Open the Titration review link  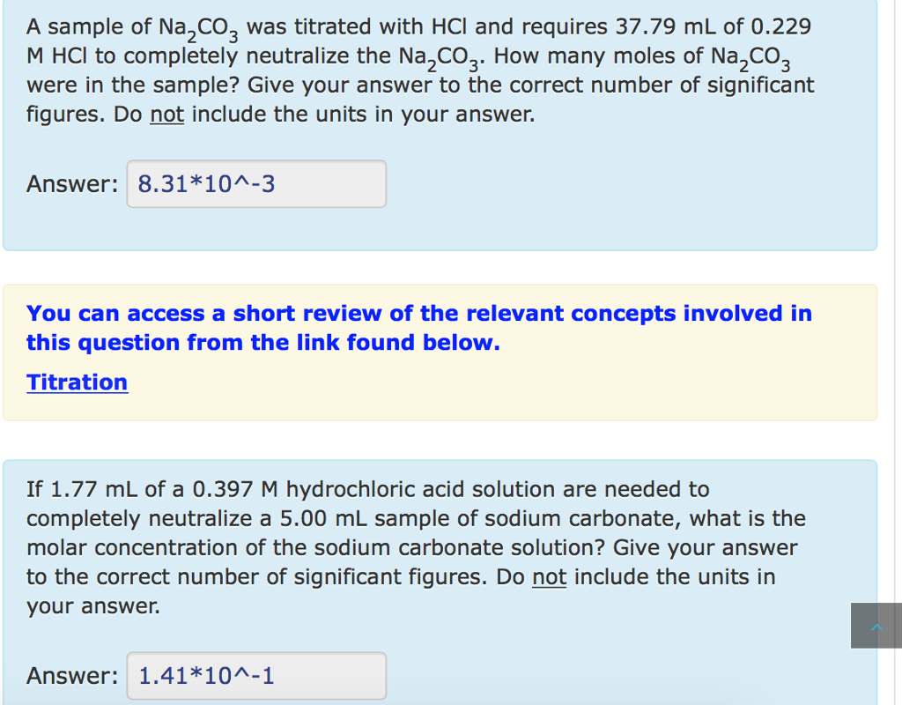click(77, 382)
